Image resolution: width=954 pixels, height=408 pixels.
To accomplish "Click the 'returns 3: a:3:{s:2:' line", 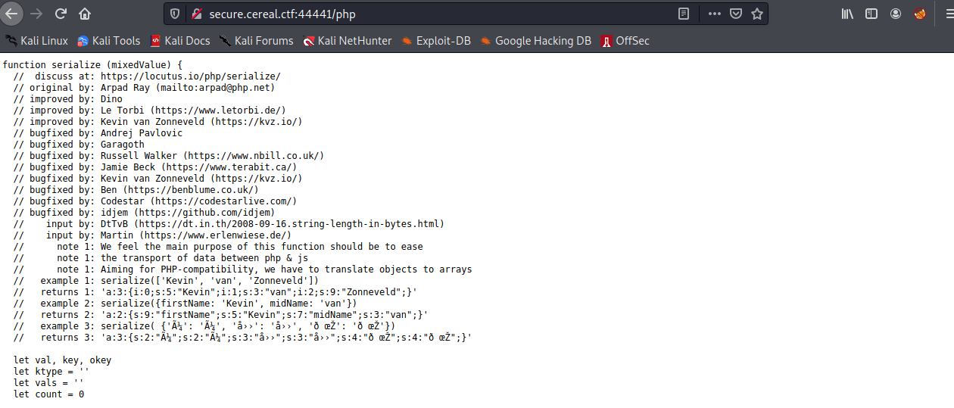I will pos(242,338).
